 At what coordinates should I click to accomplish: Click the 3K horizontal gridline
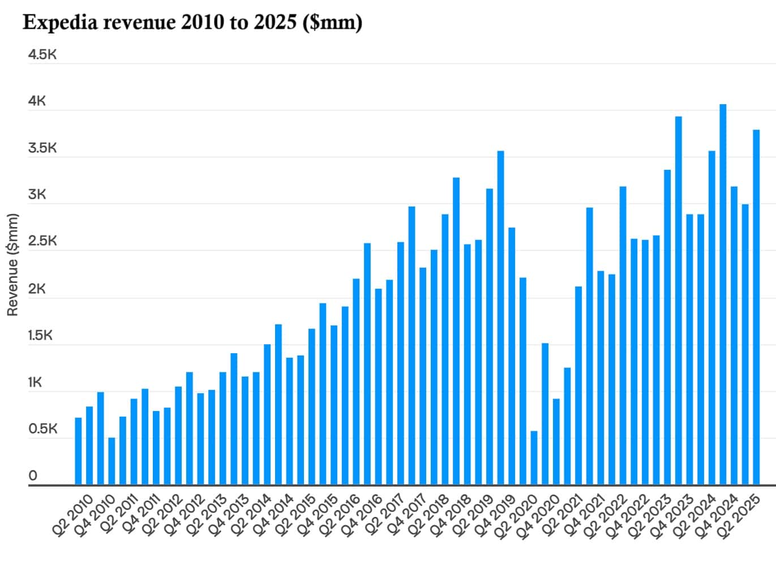[396, 193]
